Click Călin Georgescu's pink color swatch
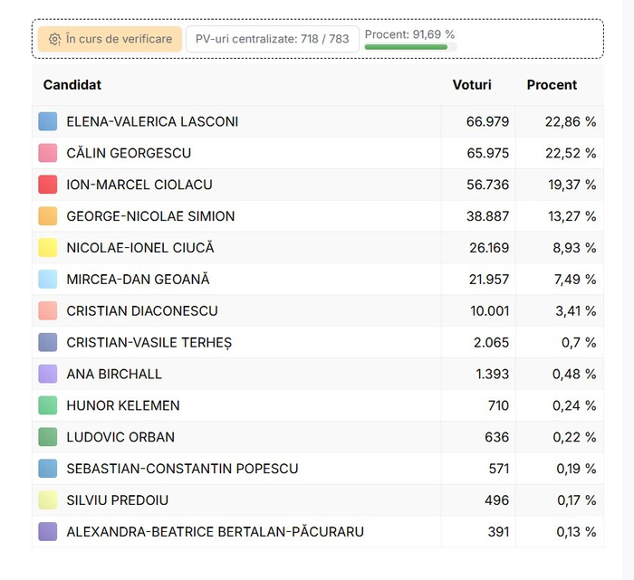This screenshot has height=580, width=634. click(48, 153)
